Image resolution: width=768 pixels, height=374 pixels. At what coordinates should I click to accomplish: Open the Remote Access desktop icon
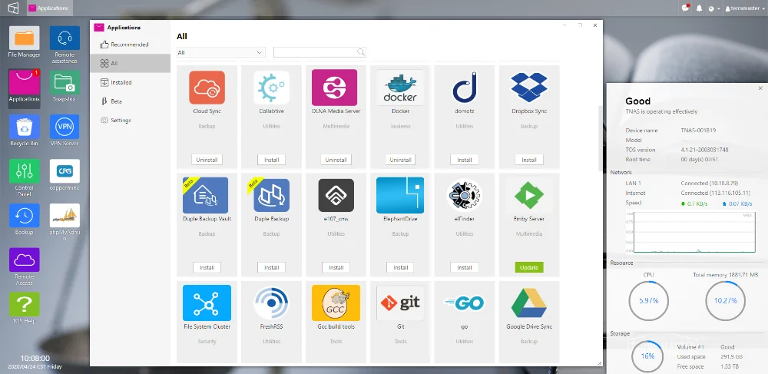[x=24, y=260]
